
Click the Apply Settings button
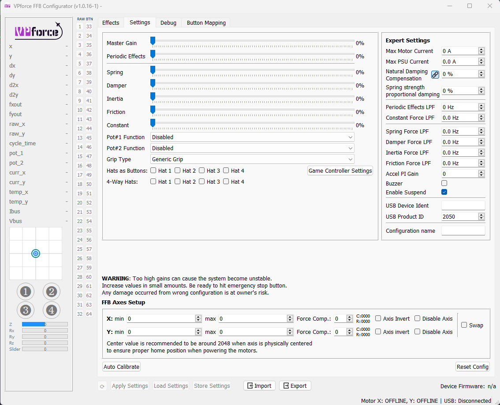[130, 386]
